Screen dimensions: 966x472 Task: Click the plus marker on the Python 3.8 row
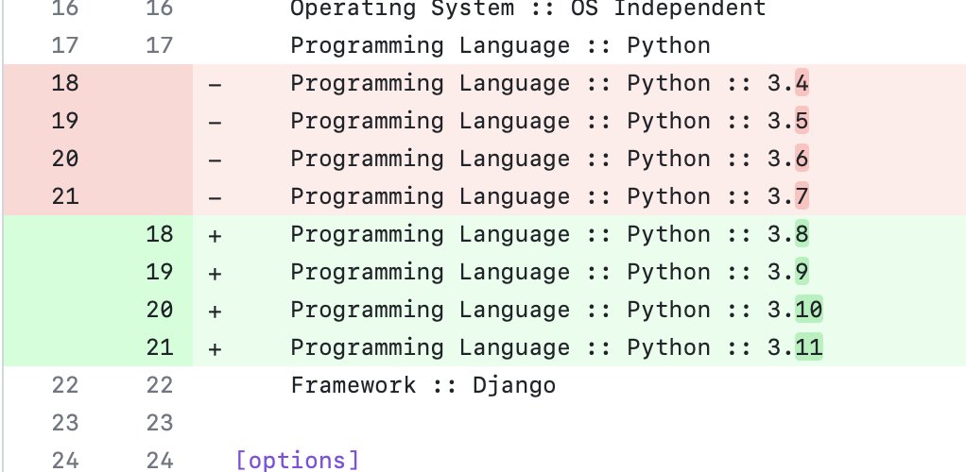[x=215, y=236]
